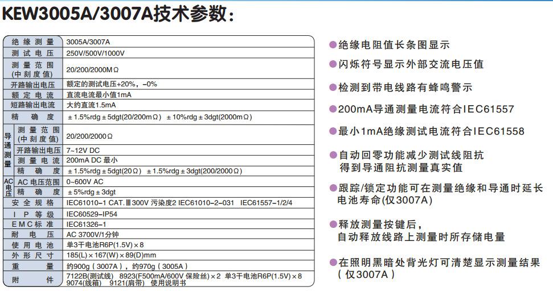
Task: Select the 开路输出电压 label in insulation section
Action: tap(33, 84)
